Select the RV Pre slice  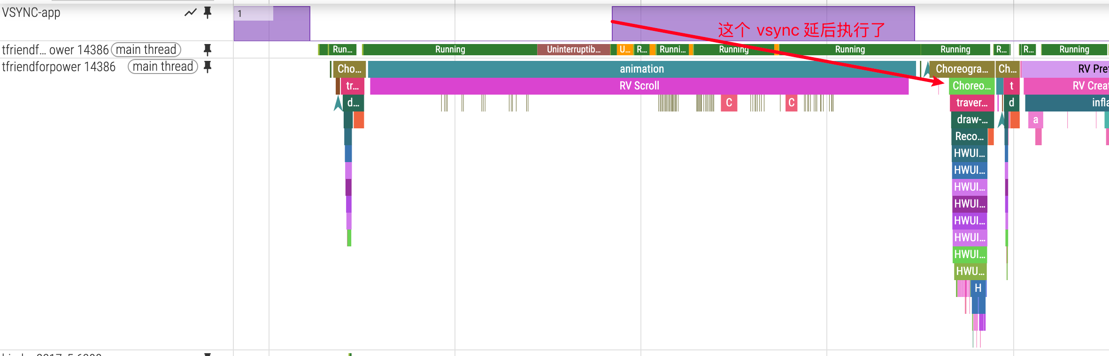tap(1065, 69)
